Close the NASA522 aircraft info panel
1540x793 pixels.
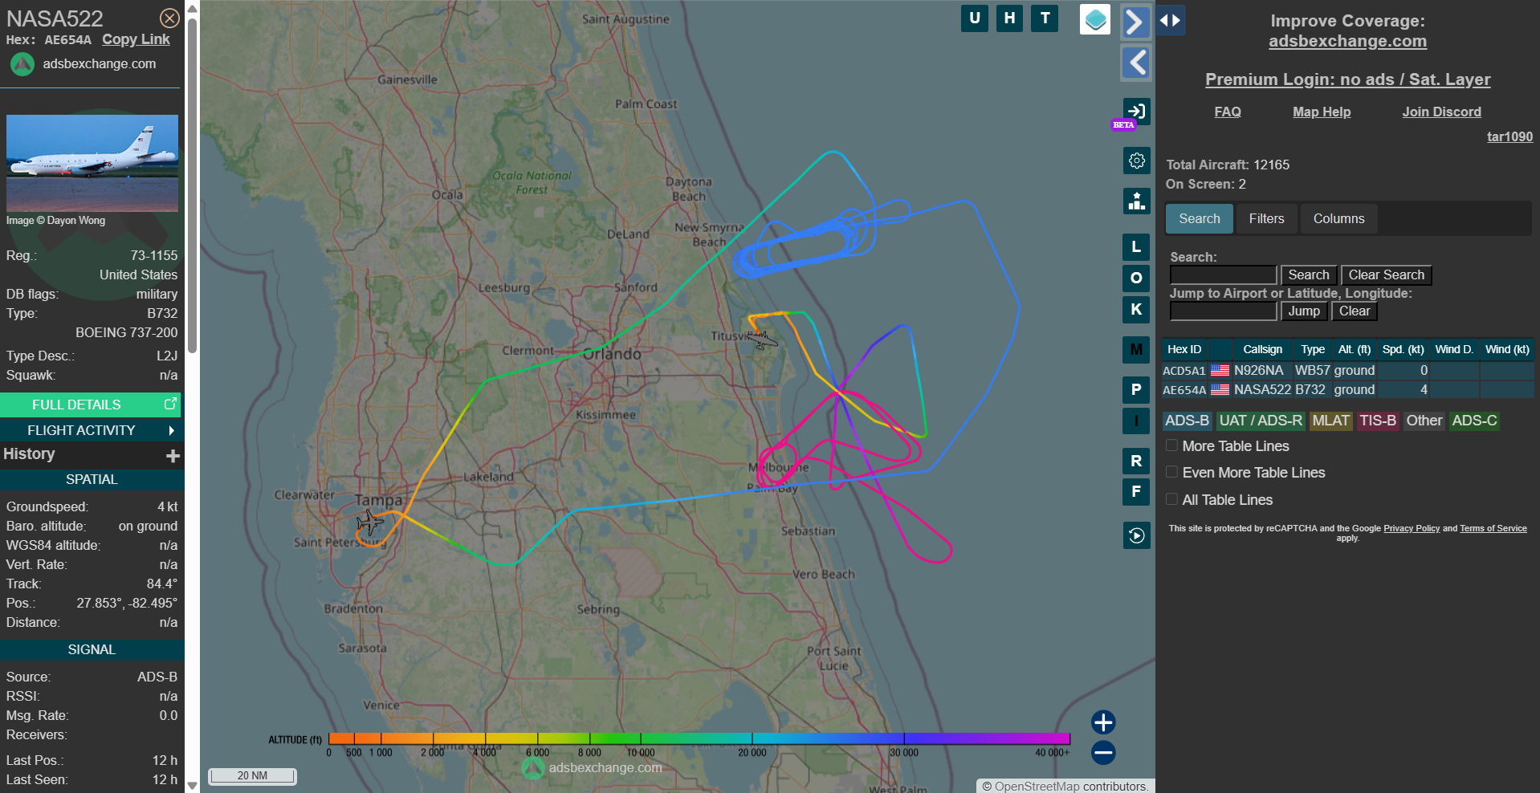click(169, 18)
